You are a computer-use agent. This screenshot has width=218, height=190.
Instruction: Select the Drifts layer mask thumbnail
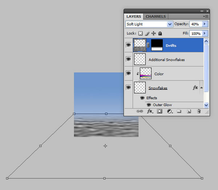[157, 45]
